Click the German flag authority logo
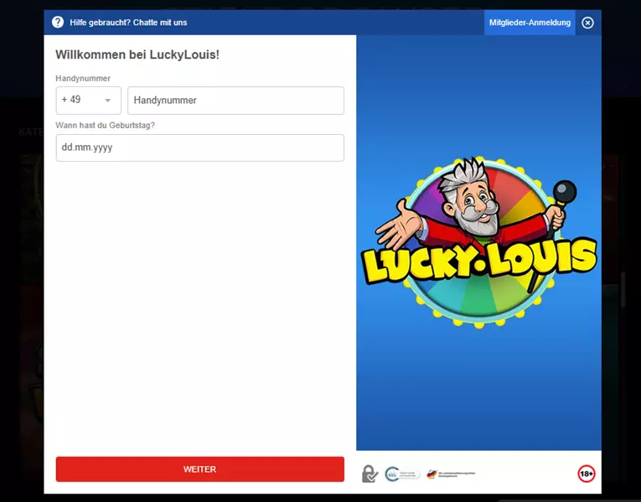 click(451, 474)
